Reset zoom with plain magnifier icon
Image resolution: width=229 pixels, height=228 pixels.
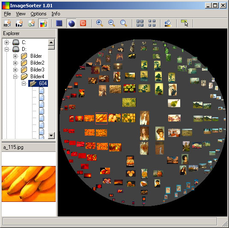(x=124, y=23)
